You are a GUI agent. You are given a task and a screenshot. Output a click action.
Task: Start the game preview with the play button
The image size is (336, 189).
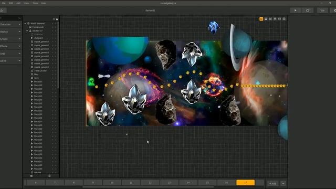pos(296,10)
